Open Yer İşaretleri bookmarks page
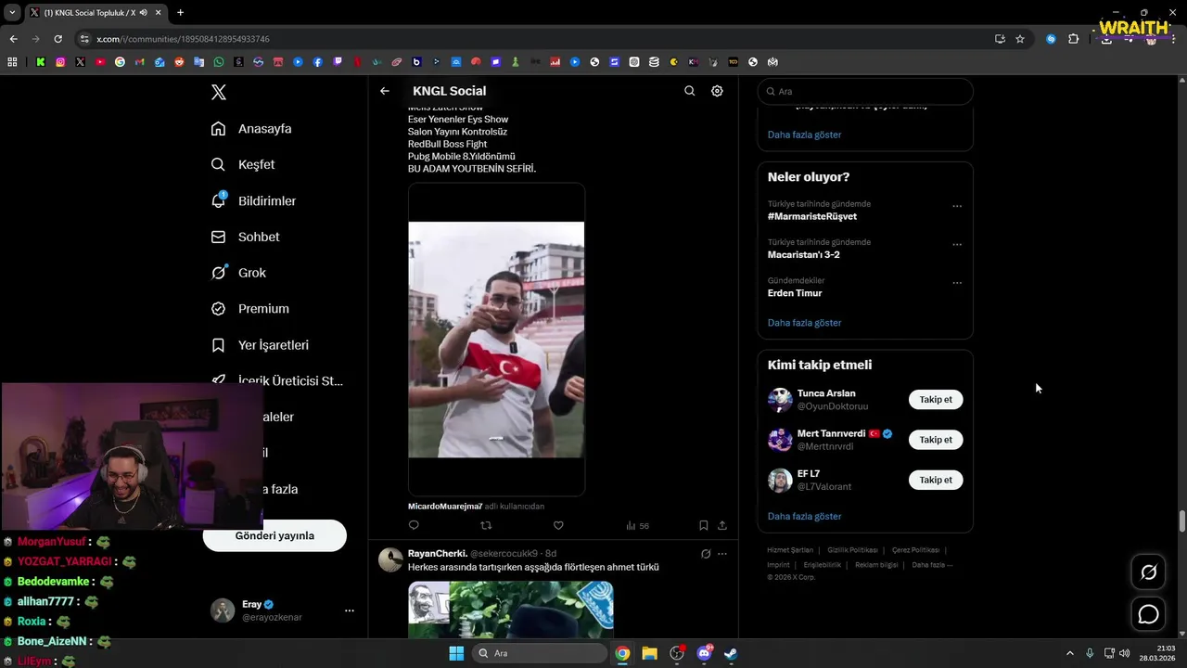 (x=260, y=345)
